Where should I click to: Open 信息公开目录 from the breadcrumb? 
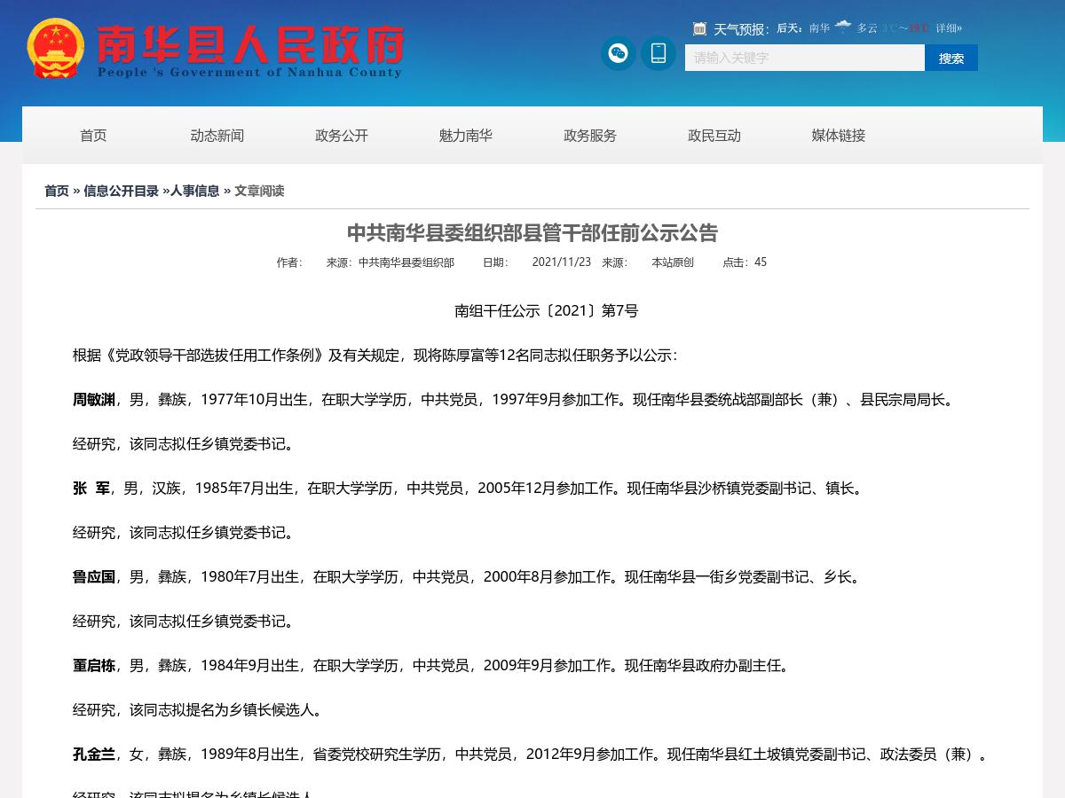click(121, 191)
